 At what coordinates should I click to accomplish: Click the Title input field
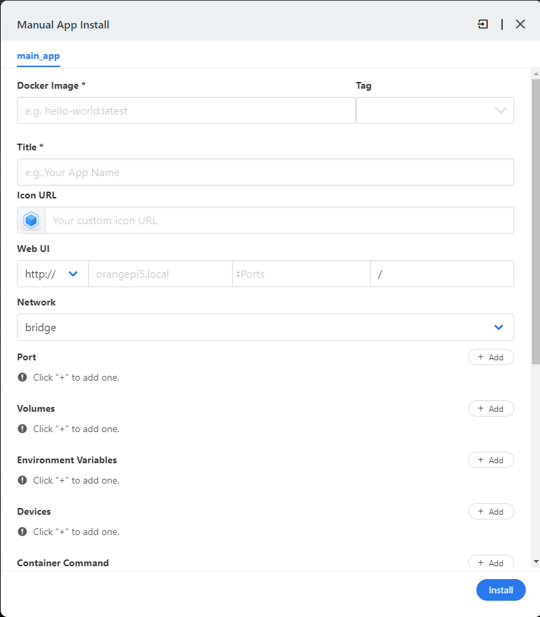(265, 172)
